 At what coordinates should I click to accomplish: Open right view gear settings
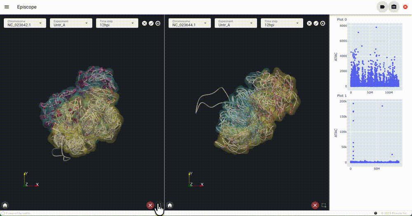[323, 23]
